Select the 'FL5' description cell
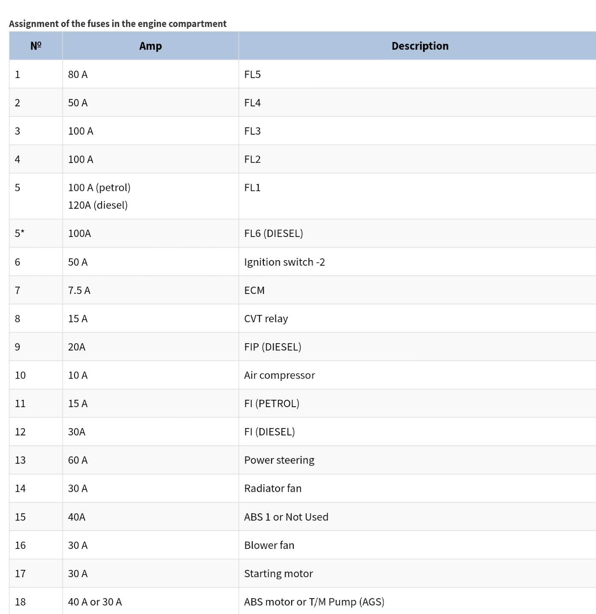The image size is (596, 614). (417, 74)
